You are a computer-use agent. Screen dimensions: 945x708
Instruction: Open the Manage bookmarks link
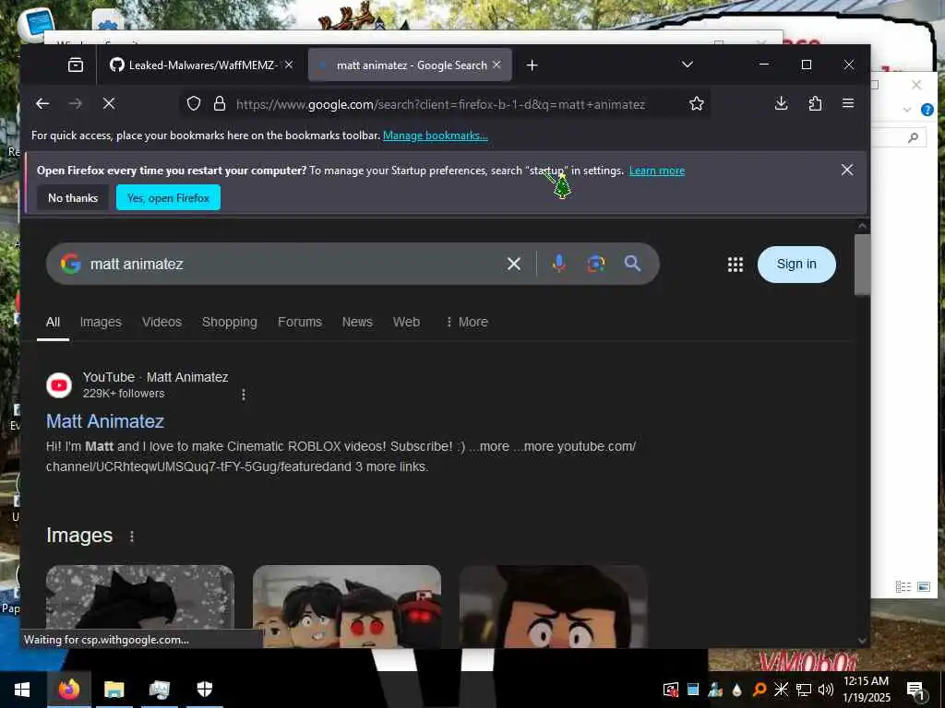click(436, 136)
